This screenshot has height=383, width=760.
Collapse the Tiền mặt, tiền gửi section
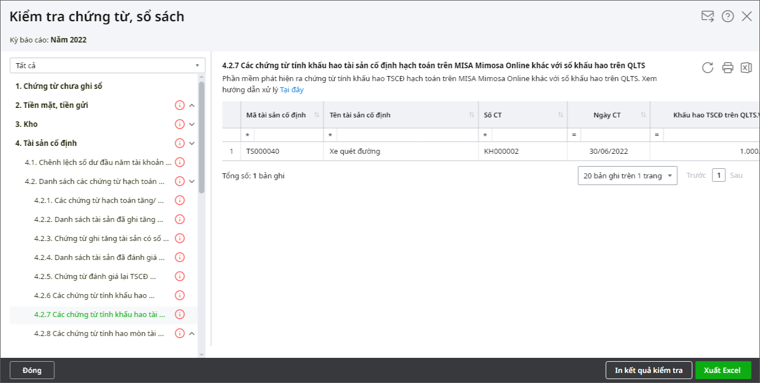click(192, 105)
